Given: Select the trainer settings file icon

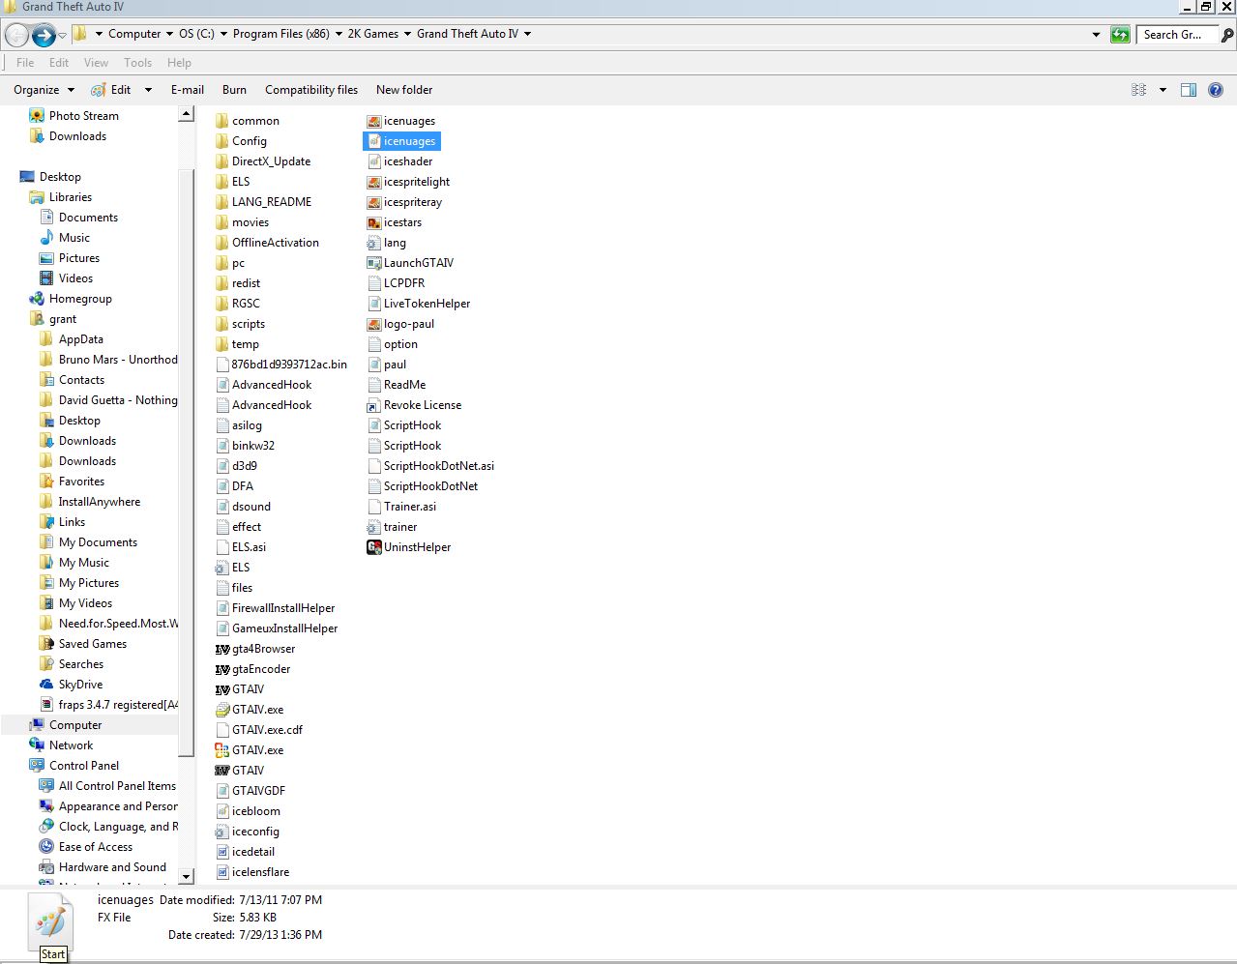Looking at the screenshot, I should click(374, 527).
